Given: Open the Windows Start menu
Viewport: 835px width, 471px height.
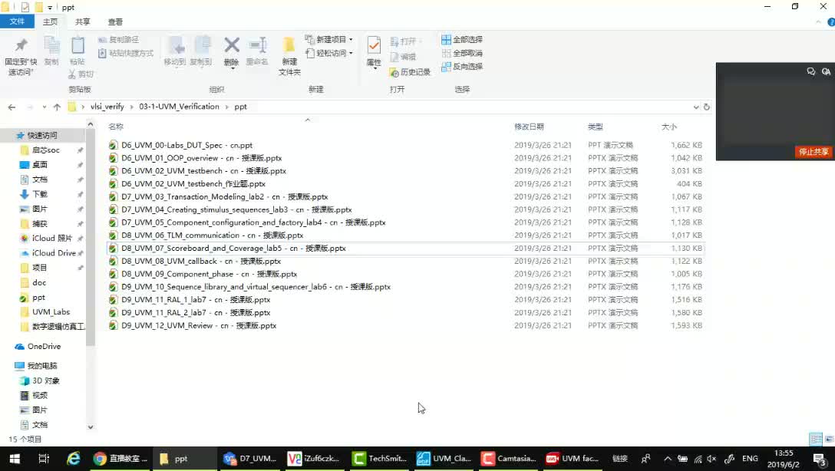Looking at the screenshot, I should pos(15,458).
